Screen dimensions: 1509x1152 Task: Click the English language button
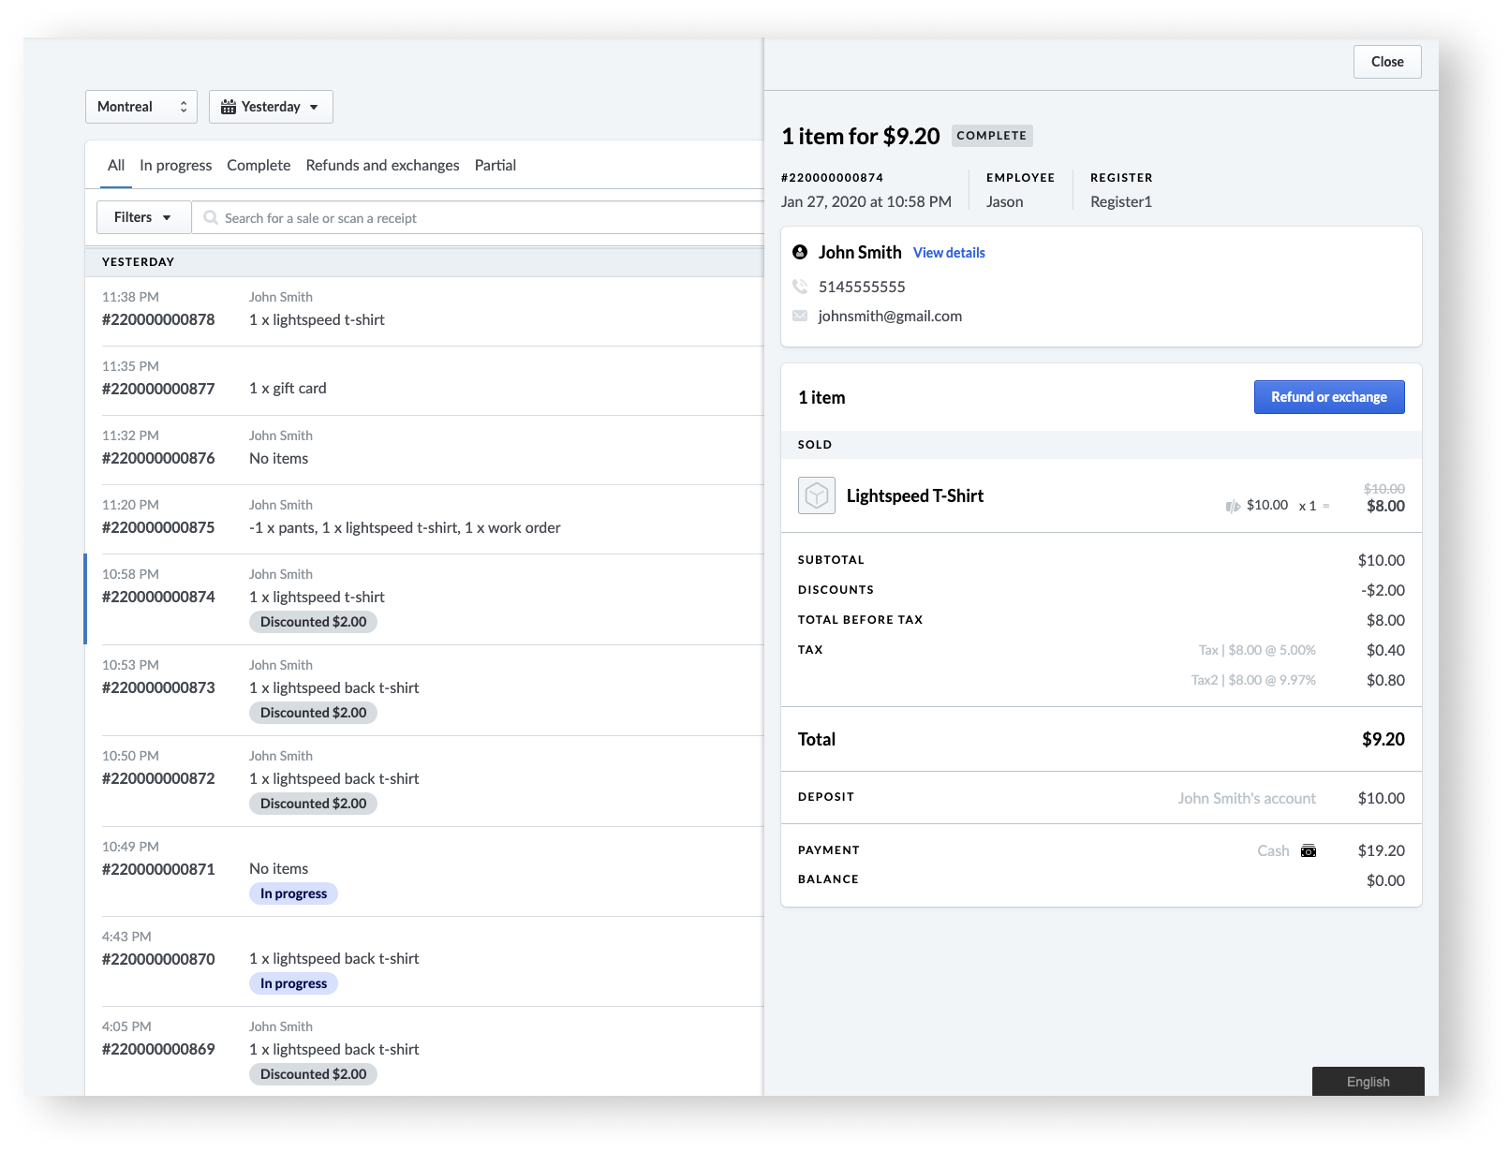click(x=1368, y=1081)
